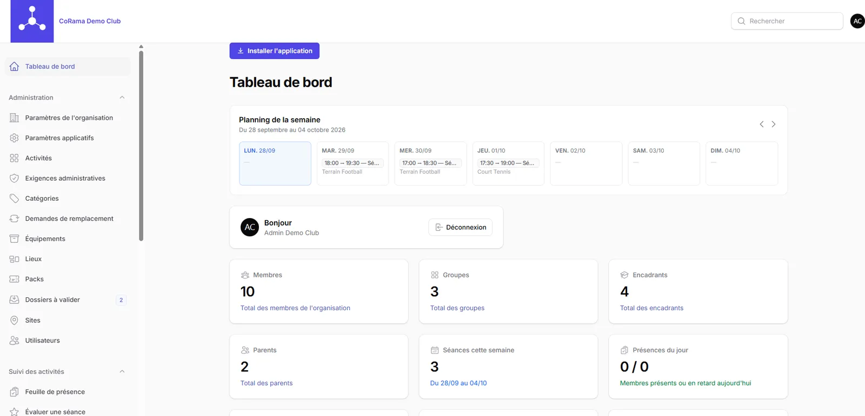The width and height of the screenshot is (865, 416).
Task: Click the Déconnexion button
Action: (461, 227)
